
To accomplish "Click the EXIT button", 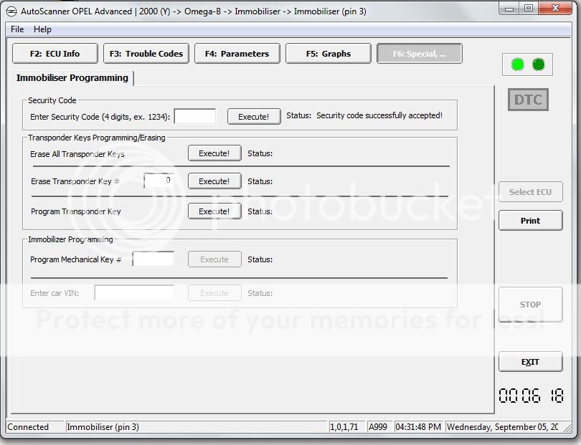I will [x=530, y=362].
